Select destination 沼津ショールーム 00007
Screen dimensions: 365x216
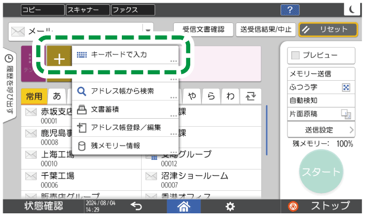pos(201,180)
